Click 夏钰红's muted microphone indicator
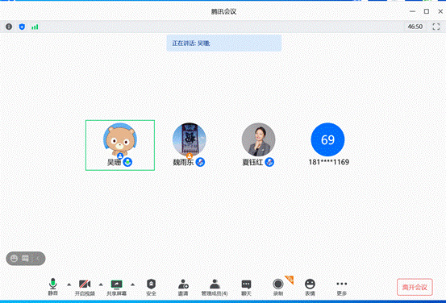The width and height of the screenshot is (446, 303). pyautogui.click(x=269, y=162)
